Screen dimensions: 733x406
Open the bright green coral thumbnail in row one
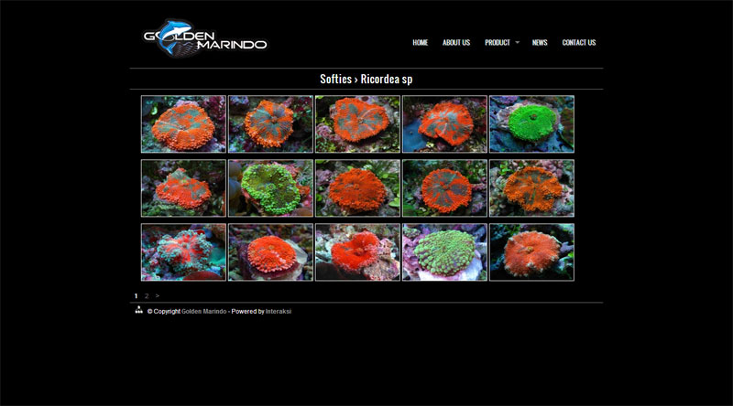(531, 124)
